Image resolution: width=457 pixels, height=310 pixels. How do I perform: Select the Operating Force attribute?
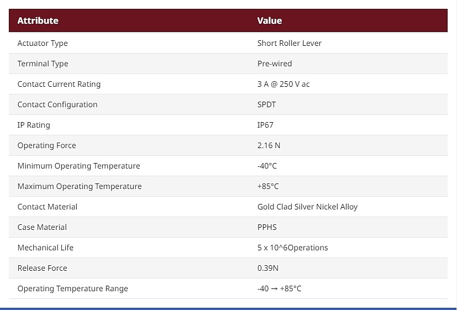coord(46,145)
